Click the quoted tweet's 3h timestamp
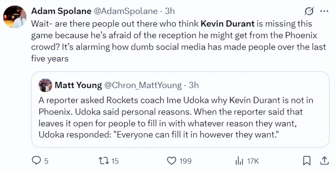 (x=194, y=85)
